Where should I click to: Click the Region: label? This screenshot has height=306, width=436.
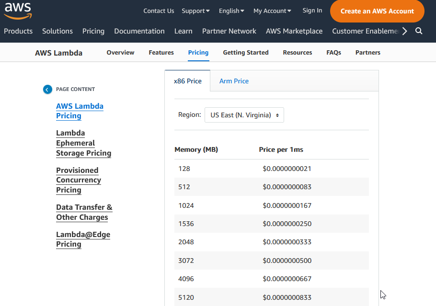[190, 114]
